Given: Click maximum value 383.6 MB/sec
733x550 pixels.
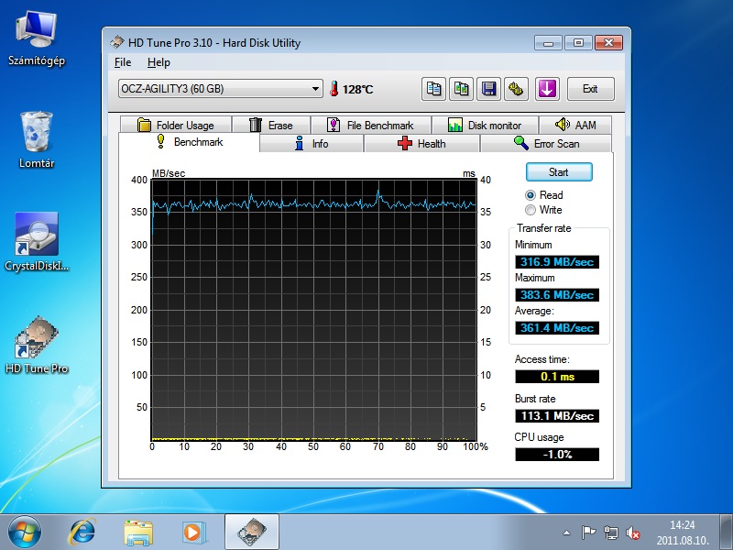Looking at the screenshot, I should point(557,295).
